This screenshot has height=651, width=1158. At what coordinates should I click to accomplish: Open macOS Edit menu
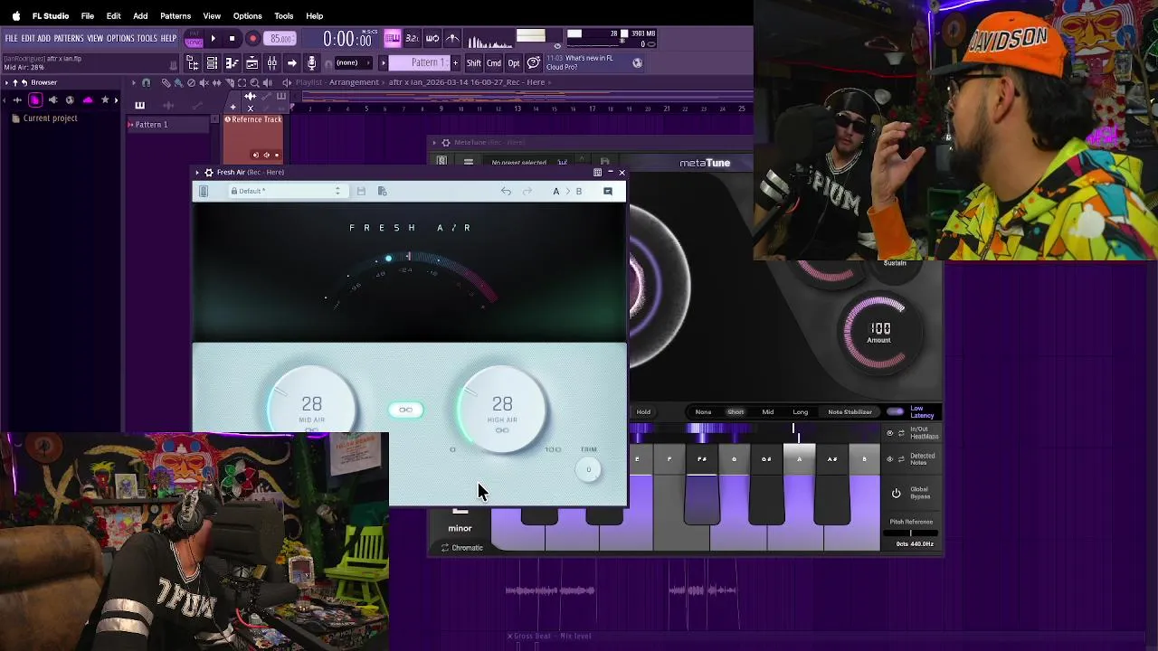(x=113, y=15)
